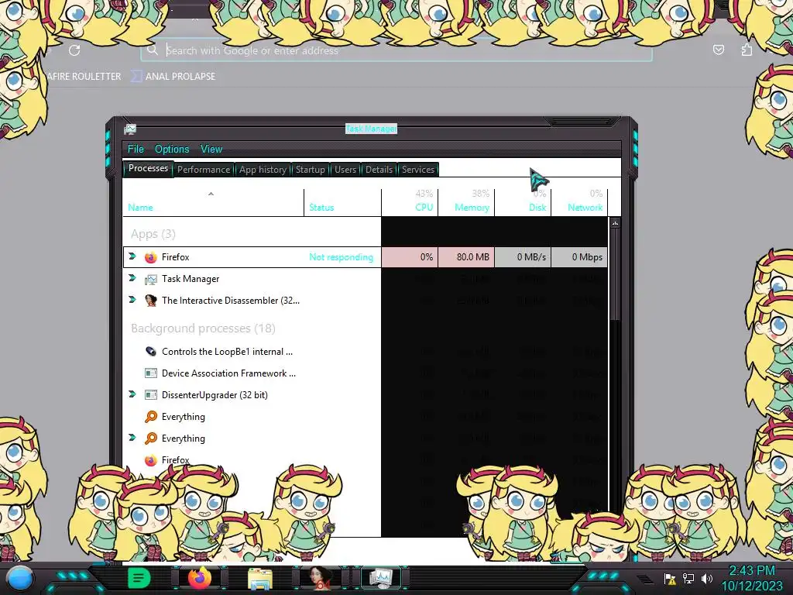This screenshot has height=595, width=793.
Task: Open the disassembler taskbar icon
Action: [321, 579]
